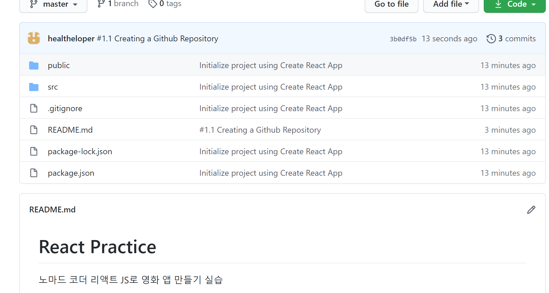The width and height of the screenshot is (549, 293).
Task: Open commit message on the package-lock.json row
Action: point(271,151)
